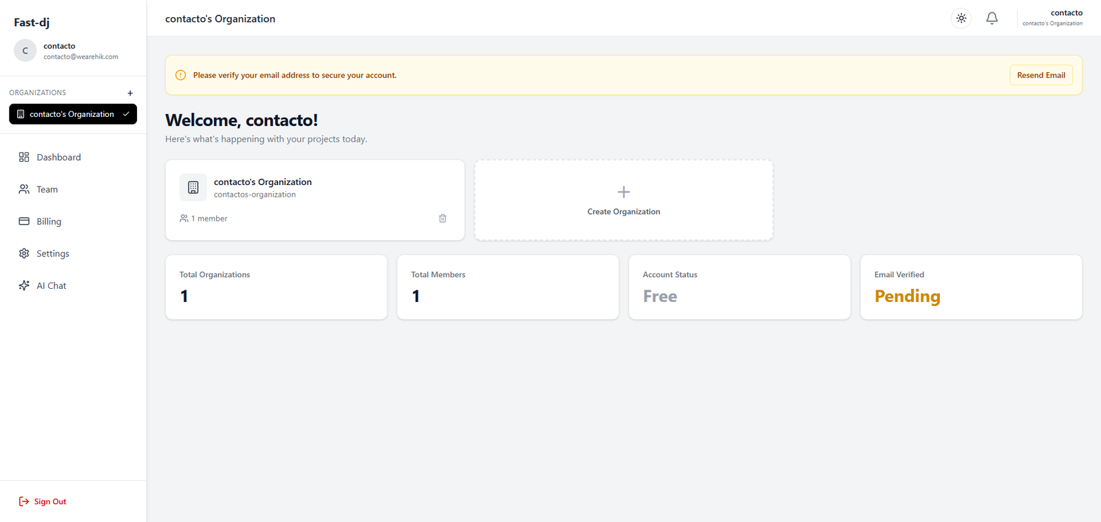Viewport: 1101px width, 522px height.
Task: Go to the Team page
Action: 47,189
